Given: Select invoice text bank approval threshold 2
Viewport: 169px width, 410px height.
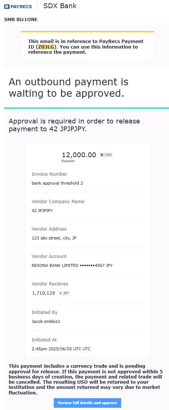Looking at the screenshot, I should click(x=57, y=183).
